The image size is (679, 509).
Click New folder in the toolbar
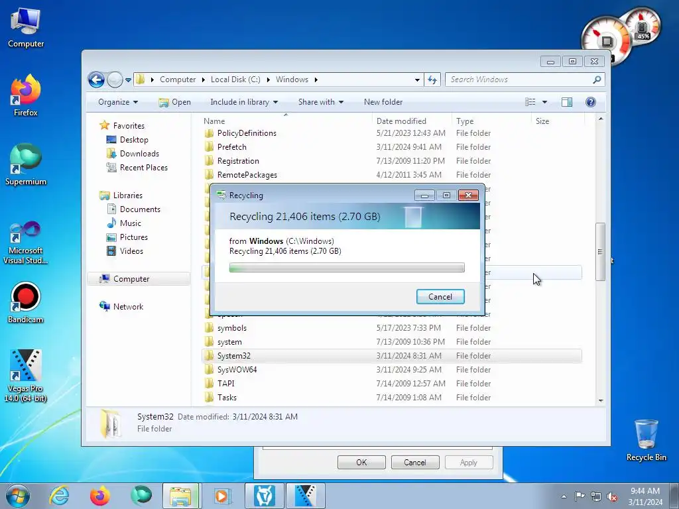coord(383,102)
